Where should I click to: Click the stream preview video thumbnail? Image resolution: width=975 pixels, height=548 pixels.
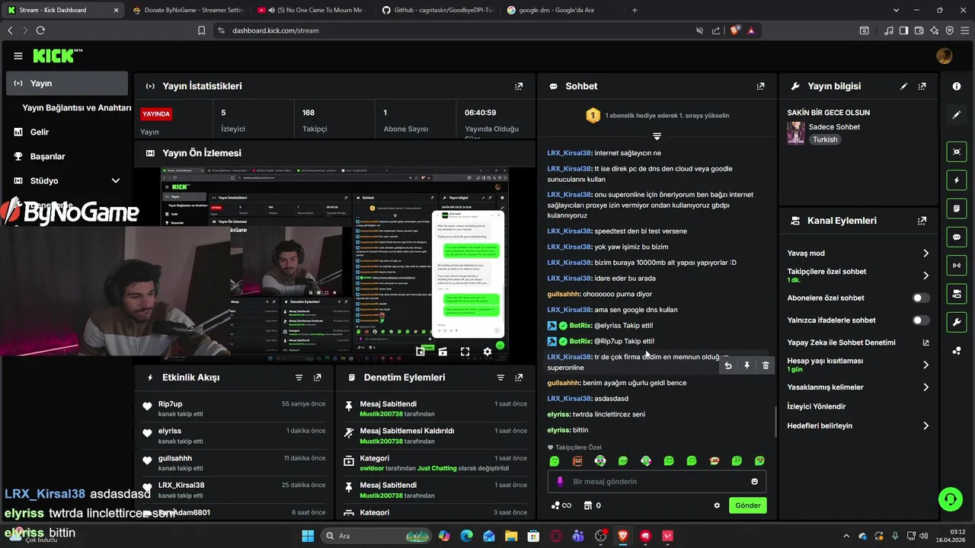click(334, 264)
